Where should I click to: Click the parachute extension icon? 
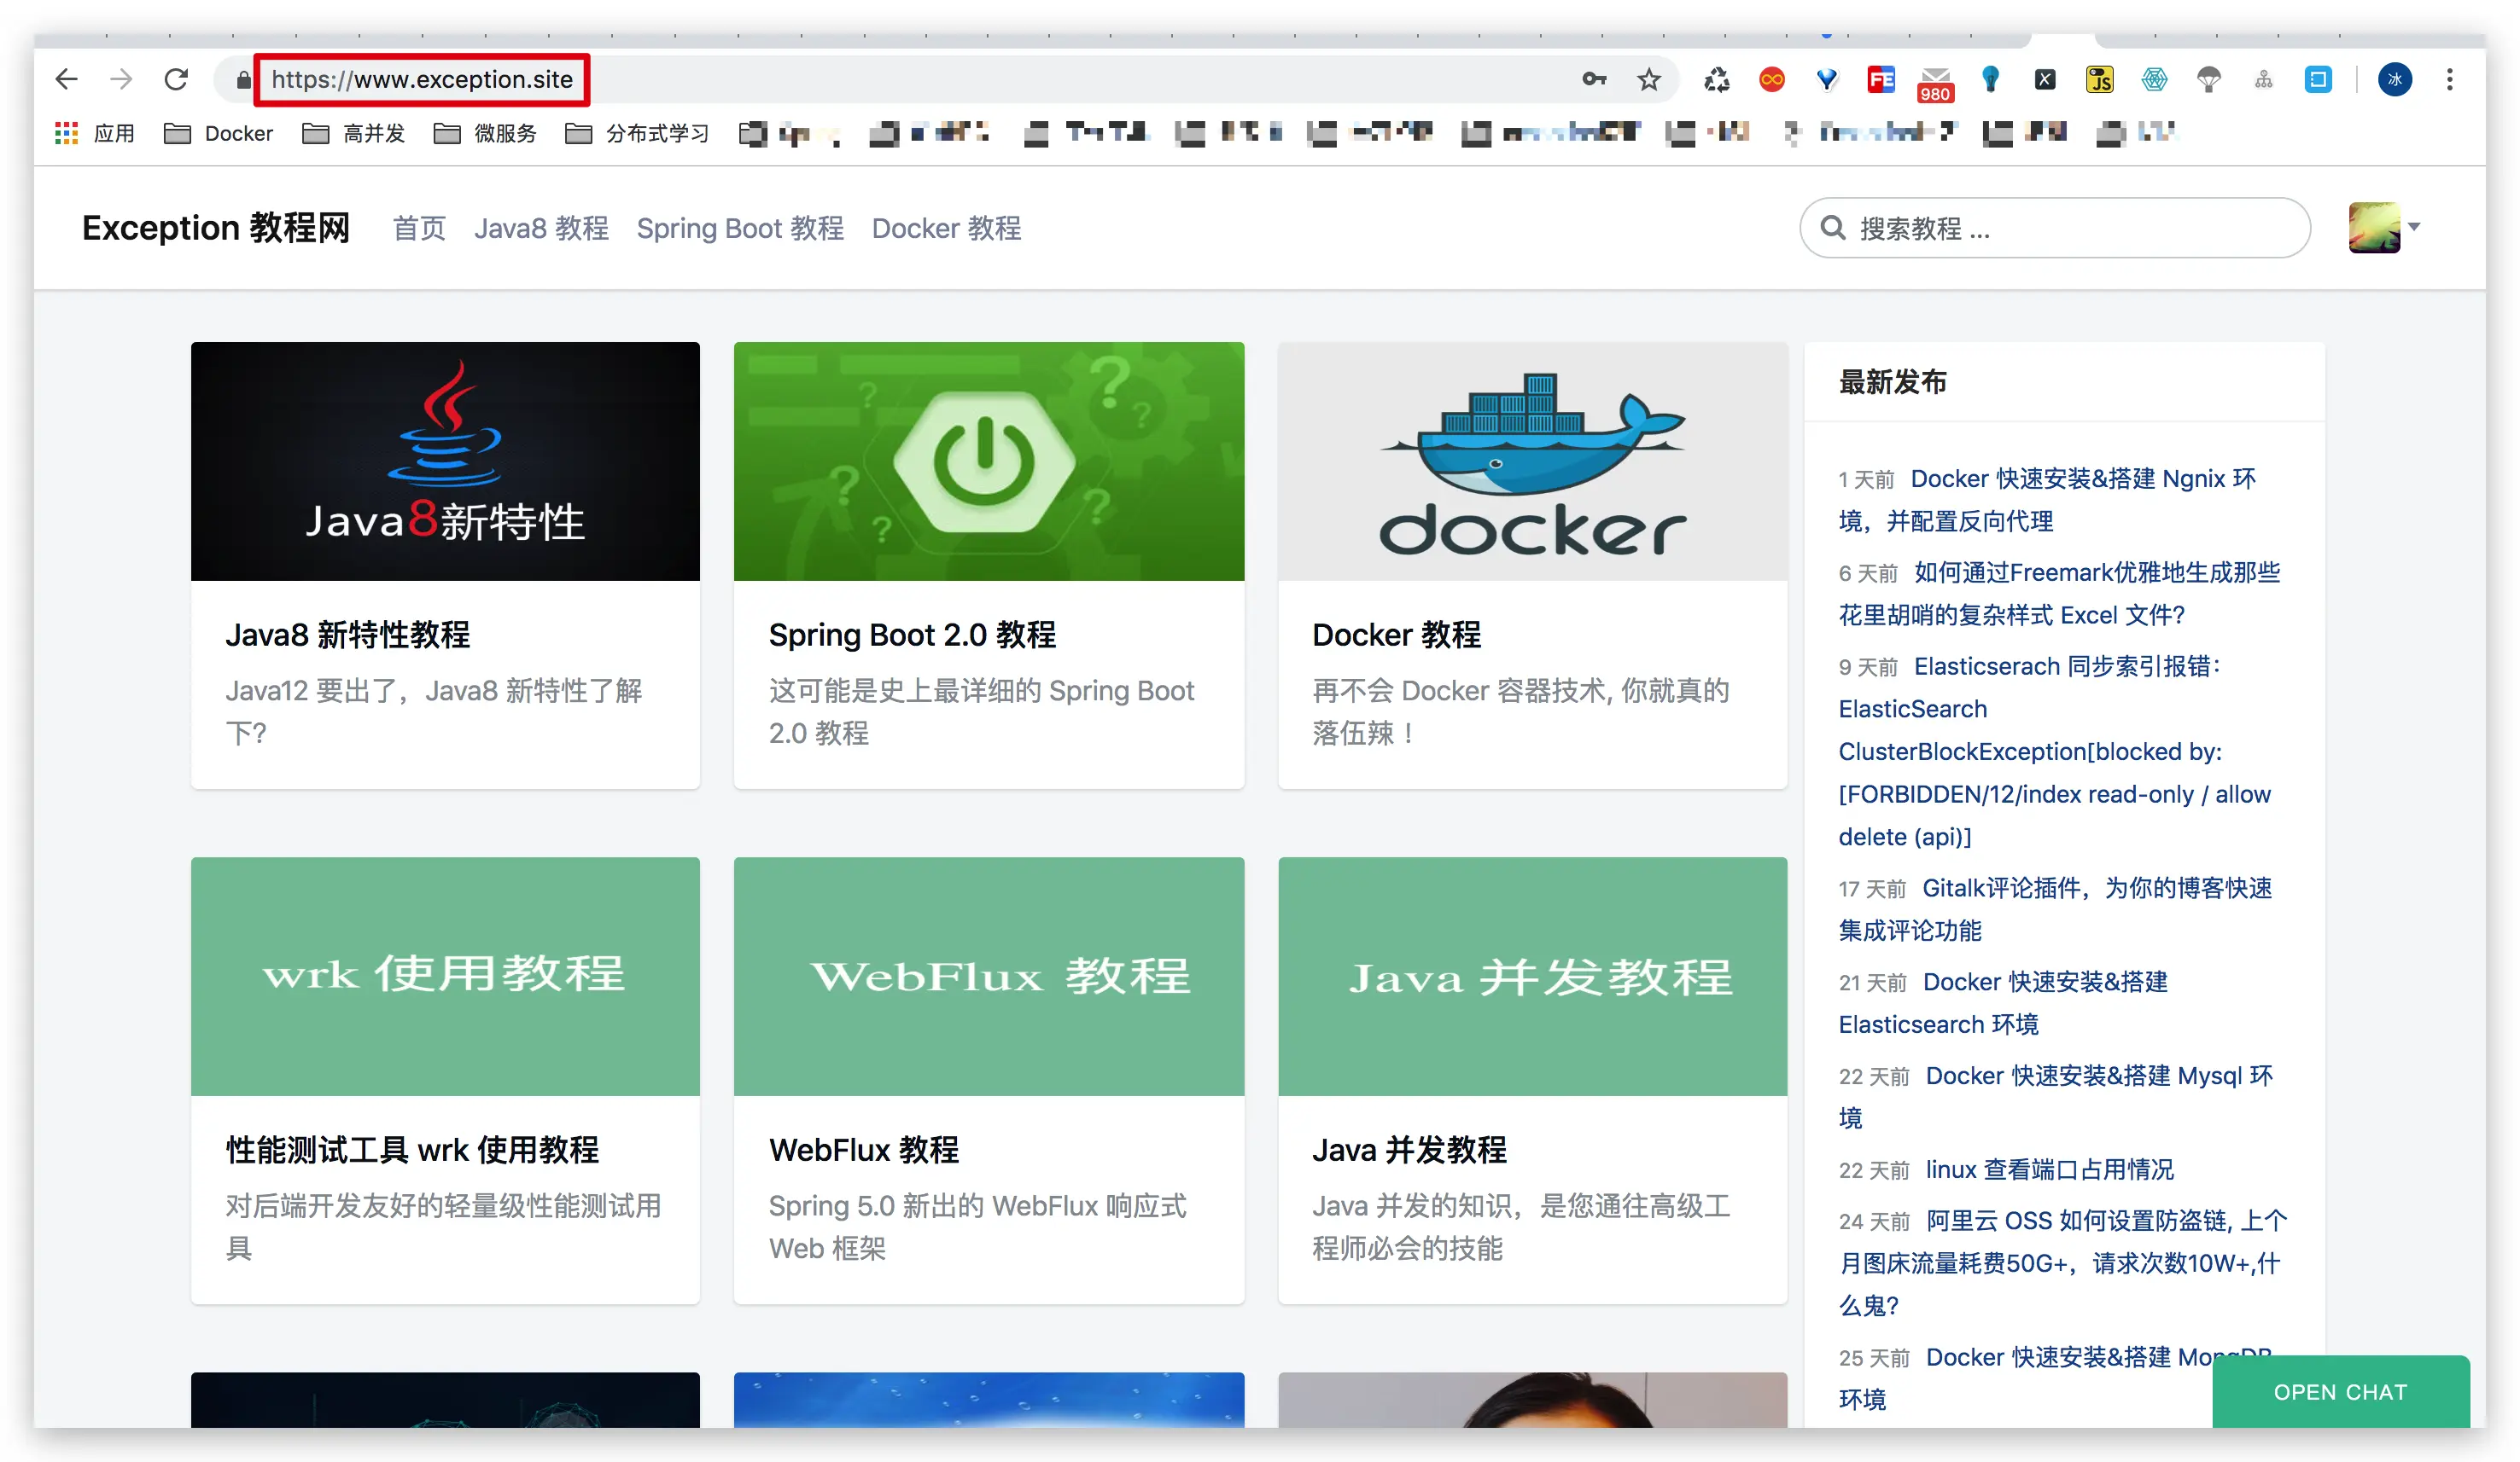coord(2209,79)
